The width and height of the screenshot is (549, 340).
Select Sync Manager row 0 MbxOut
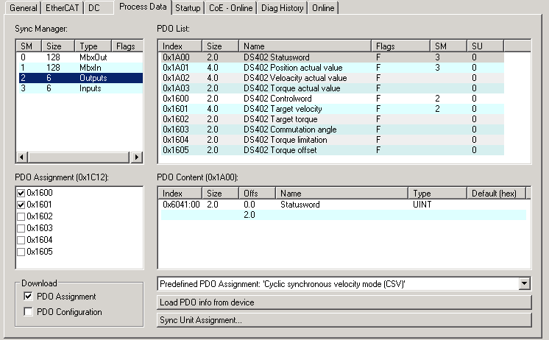(x=81, y=57)
